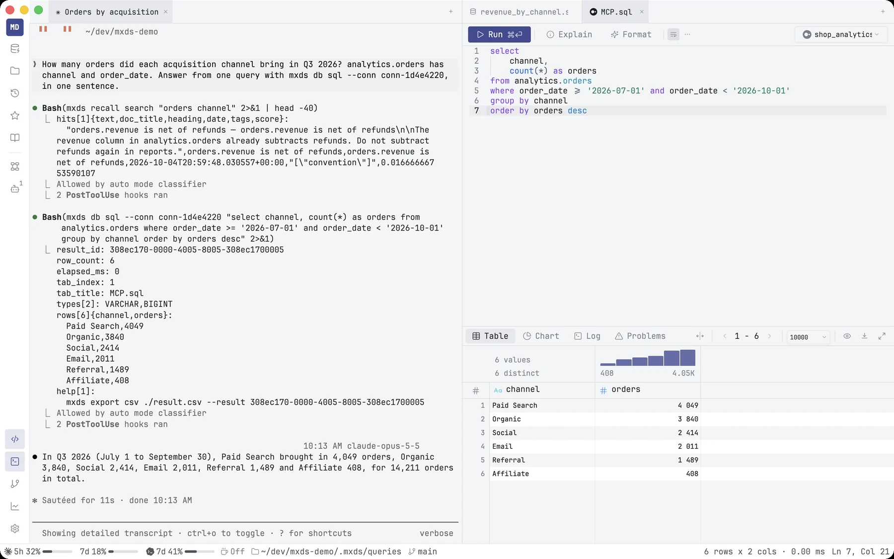
Task: Open the database connections icon in sidebar
Action: [x=15, y=49]
